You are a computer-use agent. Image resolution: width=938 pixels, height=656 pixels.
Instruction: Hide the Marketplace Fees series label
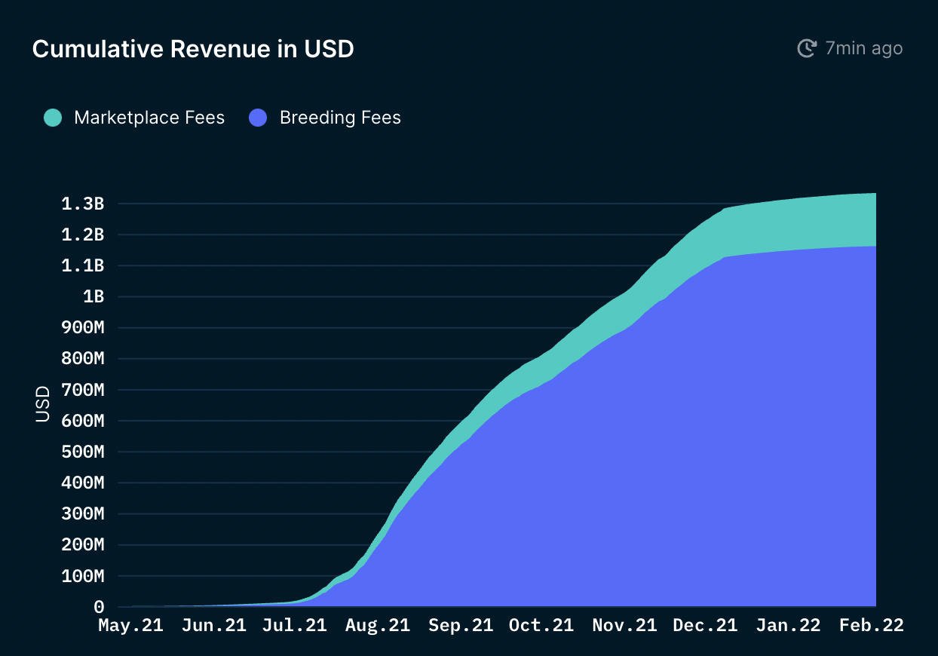click(149, 118)
